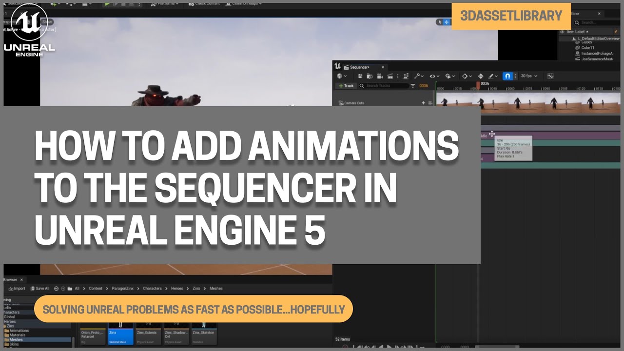The image size is (624, 351).
Task: Click the select mode arrow in viewport
Action: [440, 22]
